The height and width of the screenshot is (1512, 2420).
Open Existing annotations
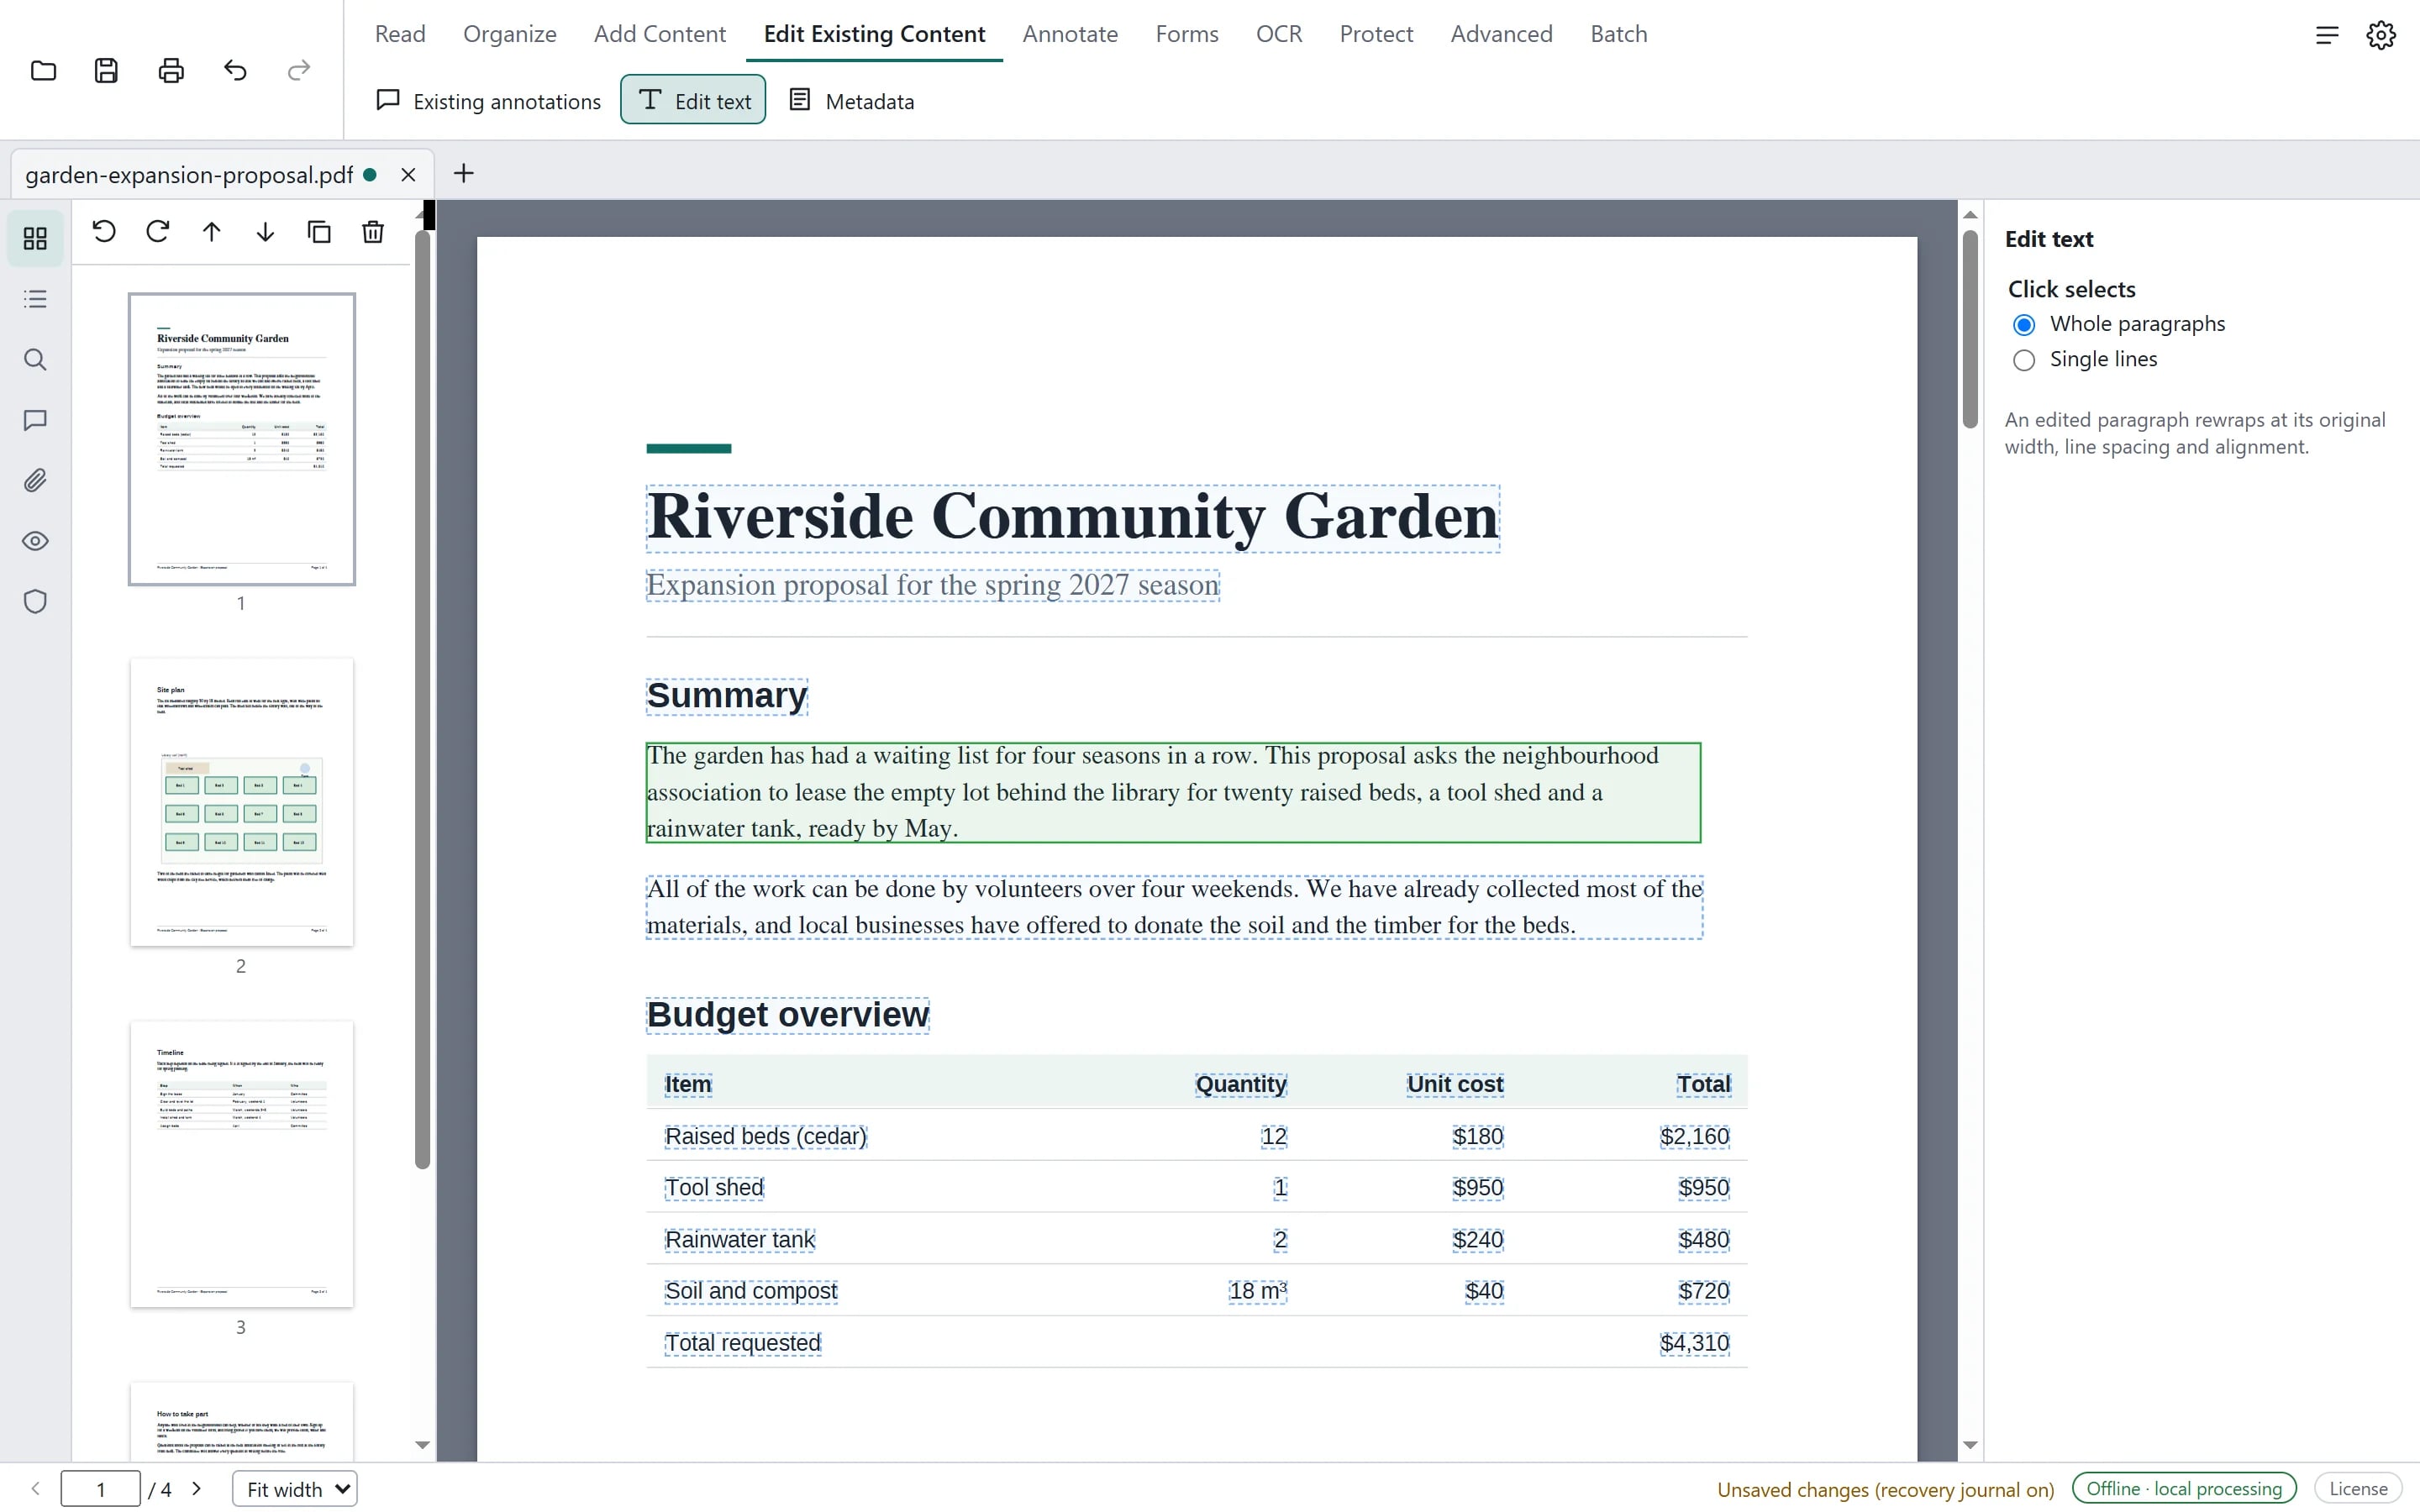pyautogui.click(x=489, y=101)
